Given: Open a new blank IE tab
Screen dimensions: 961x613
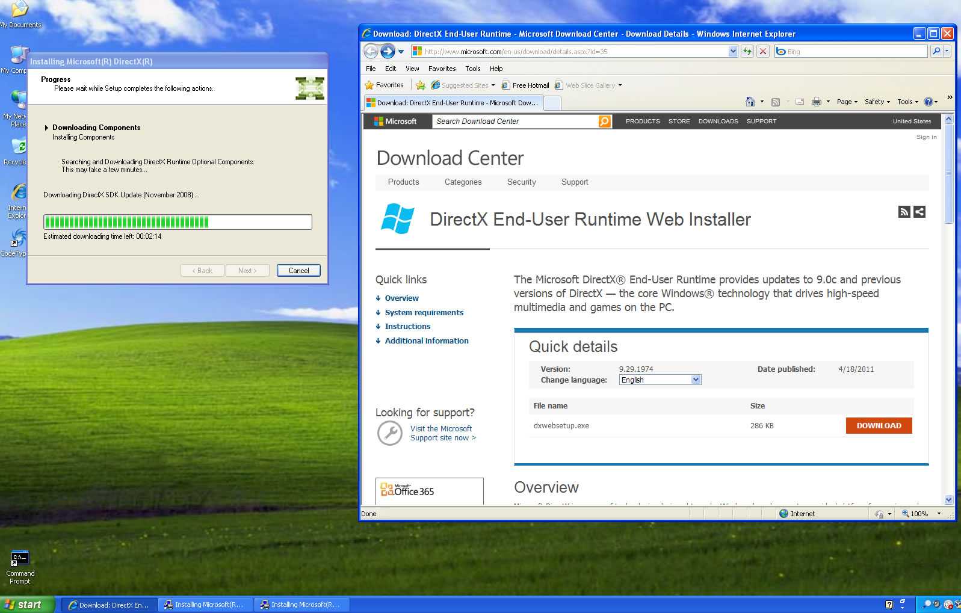Looking at the screenshot, I should click(552, 103).
